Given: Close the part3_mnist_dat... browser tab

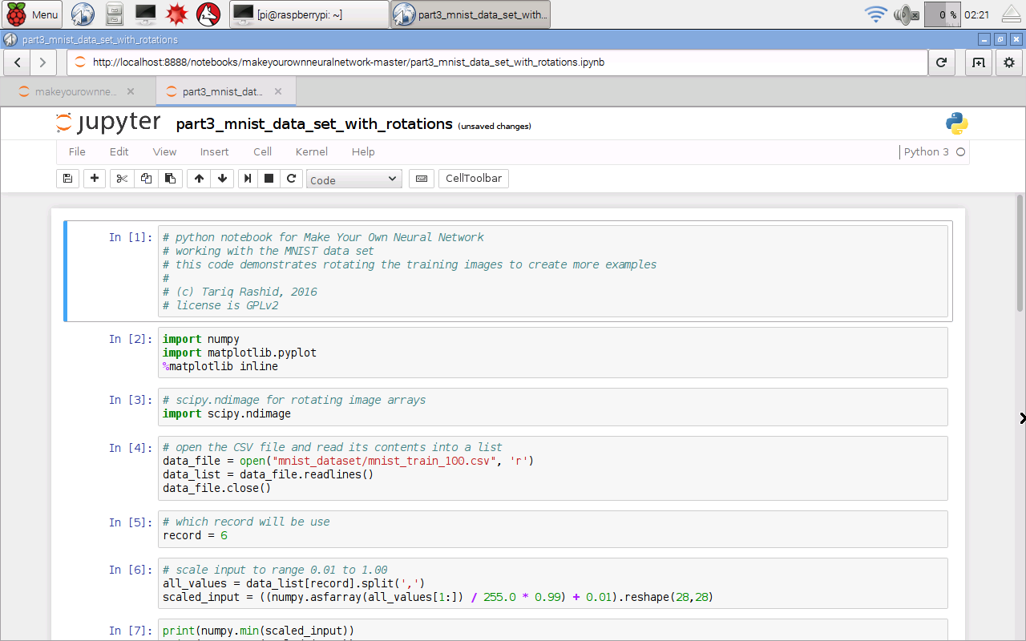Looking at the screenshot, I should click(x=278, y=91).
